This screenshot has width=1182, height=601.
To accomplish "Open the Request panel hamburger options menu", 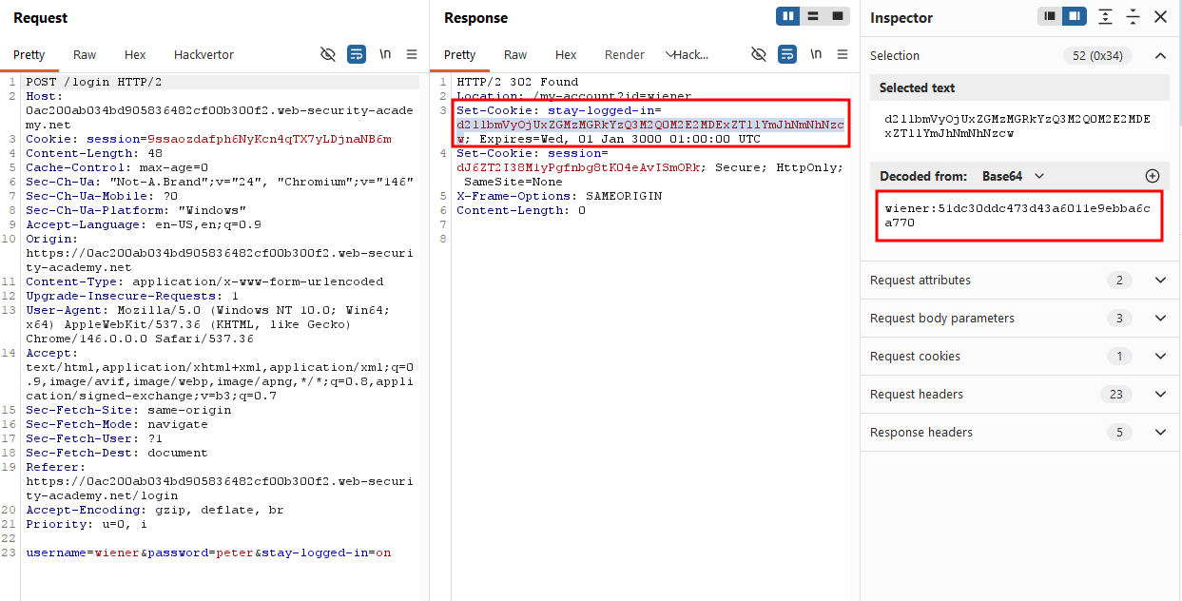I will point(412,54).
